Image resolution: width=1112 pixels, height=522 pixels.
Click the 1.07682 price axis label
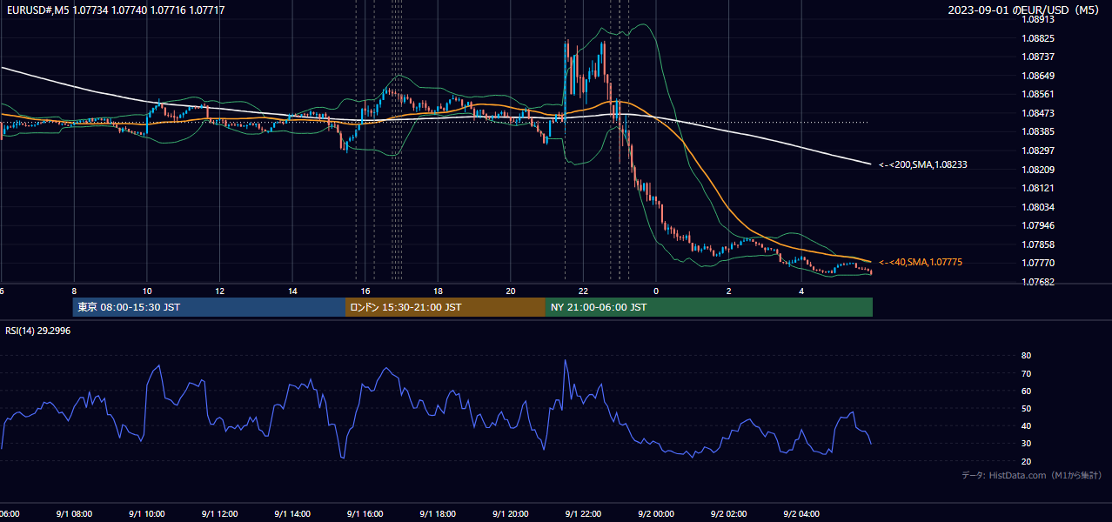(x=1039, y=282)
